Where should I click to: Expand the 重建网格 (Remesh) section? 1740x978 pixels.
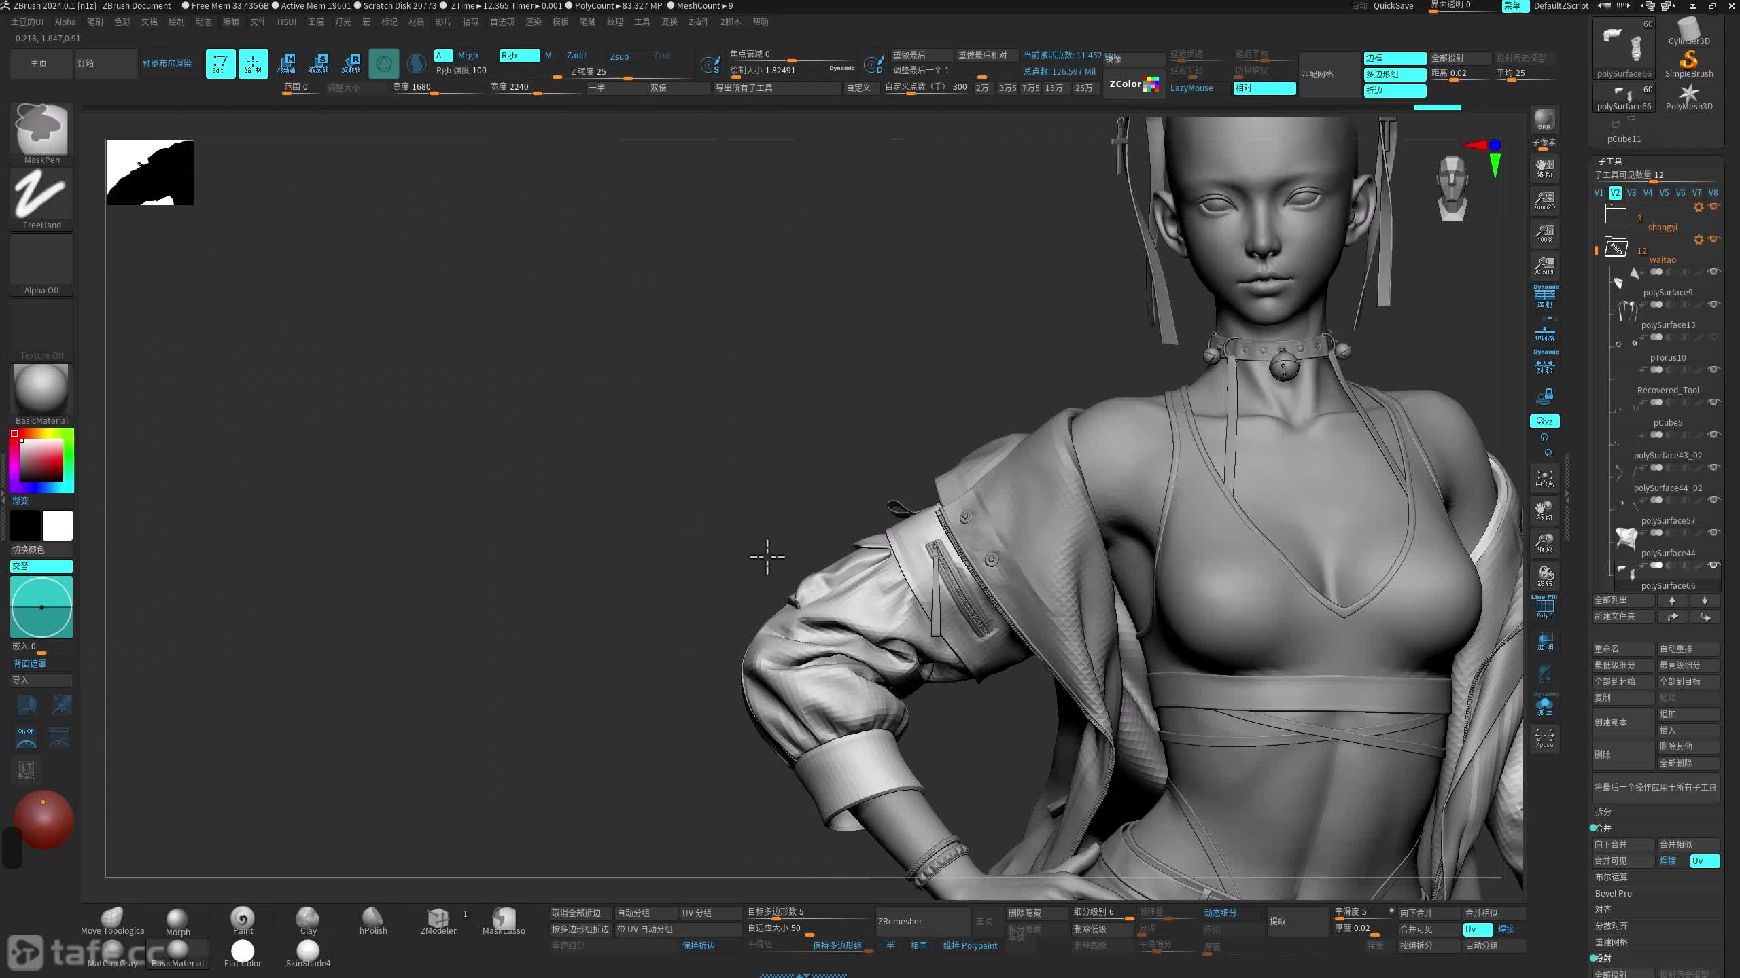[x=1611, y=942]
